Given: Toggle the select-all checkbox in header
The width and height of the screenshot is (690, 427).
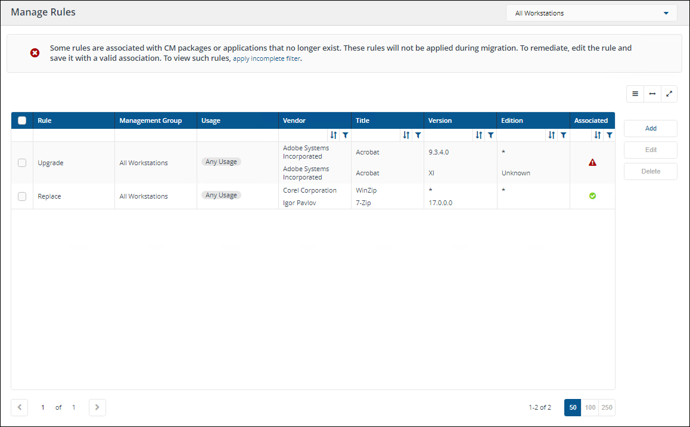Looking at the screenshot, I should click(x=22, y=120).
